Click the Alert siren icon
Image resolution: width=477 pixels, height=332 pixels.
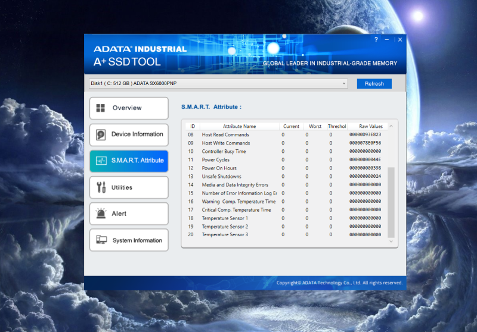tap(101, 214)
